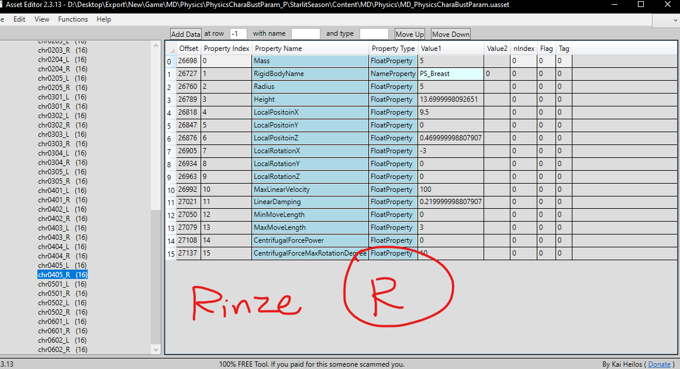
Task: Focus the 'and type' input field
Action: pyautogui.click(x=374, y=34)
